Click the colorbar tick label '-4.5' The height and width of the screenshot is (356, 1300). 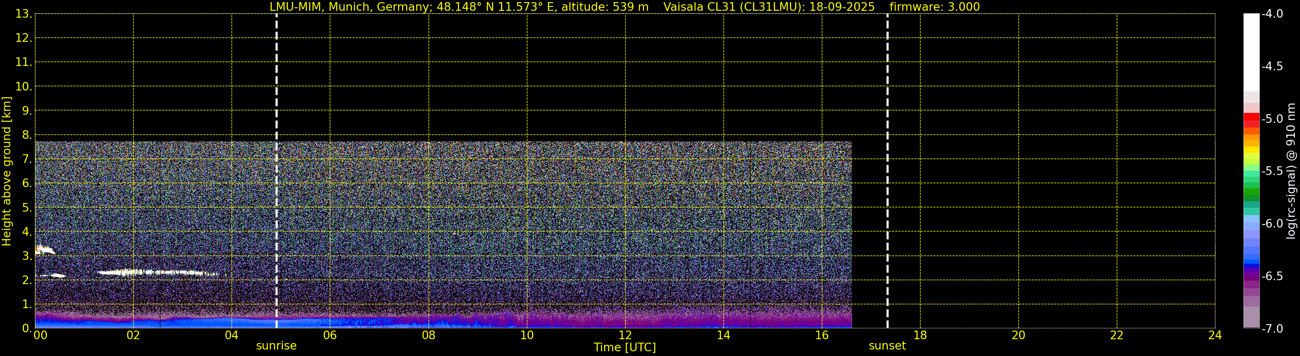coord(1272,66)
